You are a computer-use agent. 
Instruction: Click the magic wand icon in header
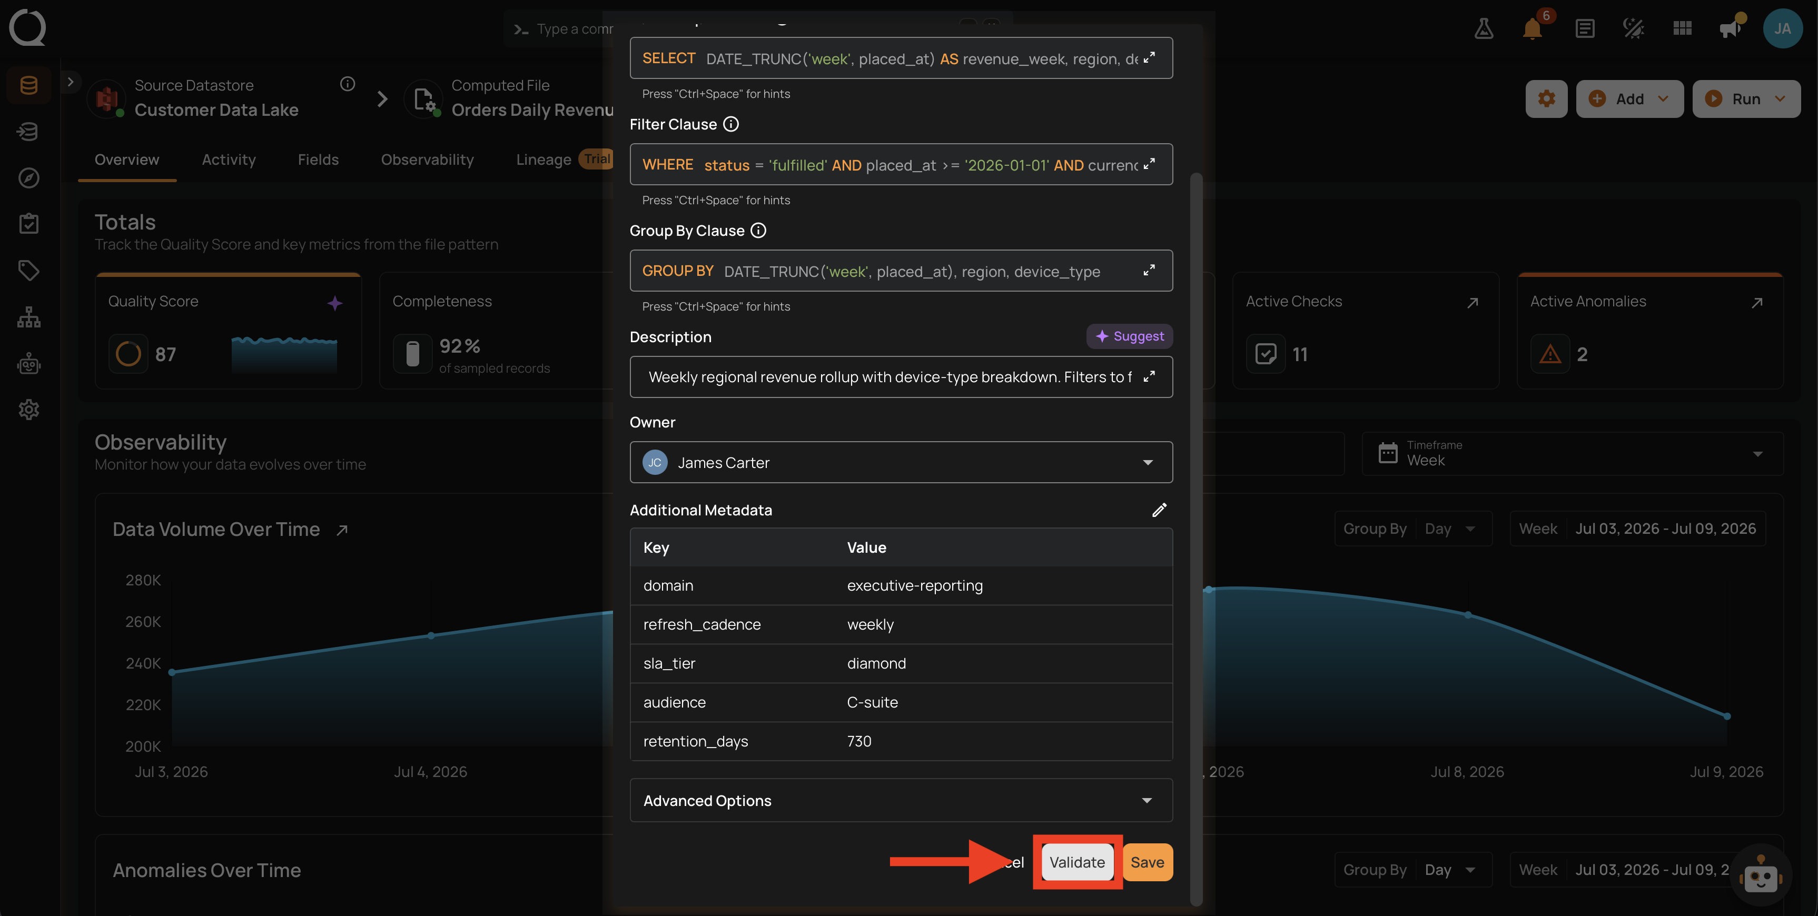tap(1633, 28)
